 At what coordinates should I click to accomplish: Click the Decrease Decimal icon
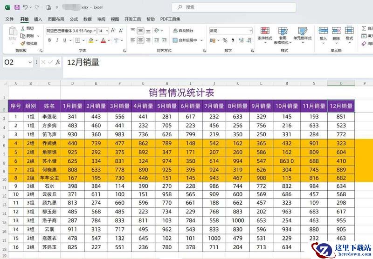249,40
